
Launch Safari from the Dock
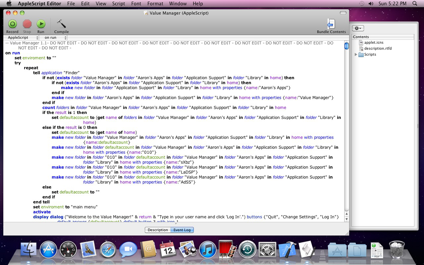pyautogui.click(x=108, y=250)
